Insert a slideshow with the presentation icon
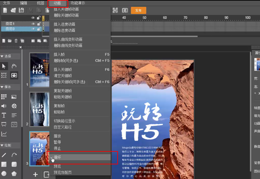260x179 pixels. coord(4,124)
